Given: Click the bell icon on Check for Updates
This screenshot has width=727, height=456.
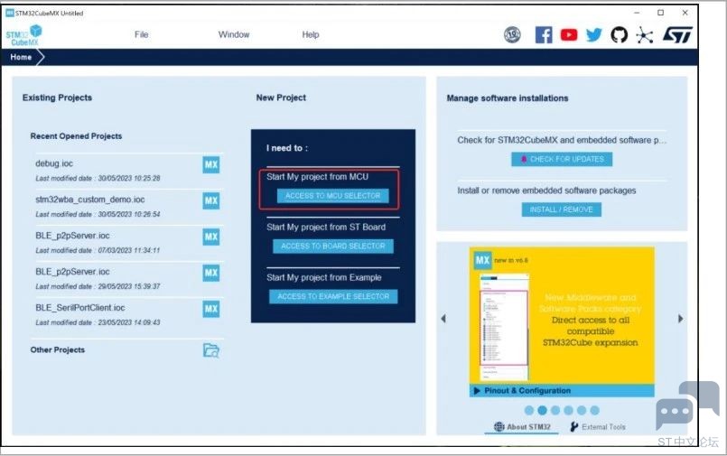Looking at the screenshot, I should (524, 159).
